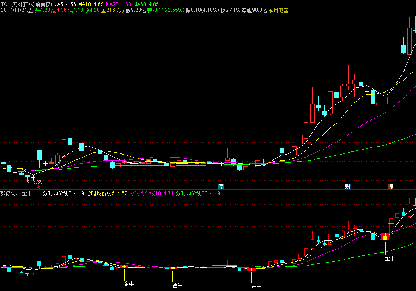Select the MA20: 4.63 moving average label
The image size is (416, 291).
(x=119, y=4)
